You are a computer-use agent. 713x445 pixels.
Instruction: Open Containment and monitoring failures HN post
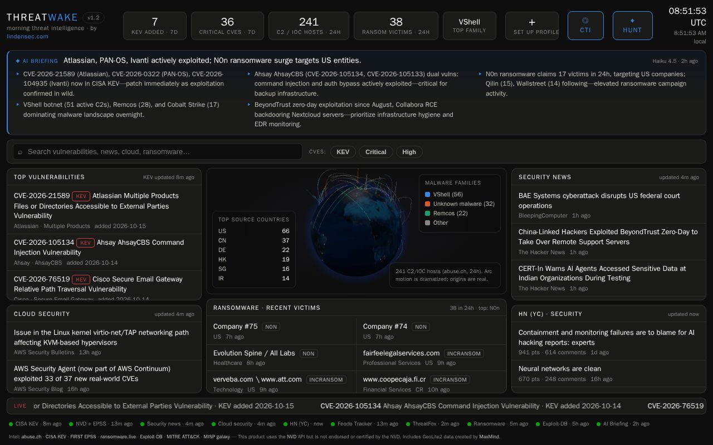pyautogui.click(x=609, y=342)
